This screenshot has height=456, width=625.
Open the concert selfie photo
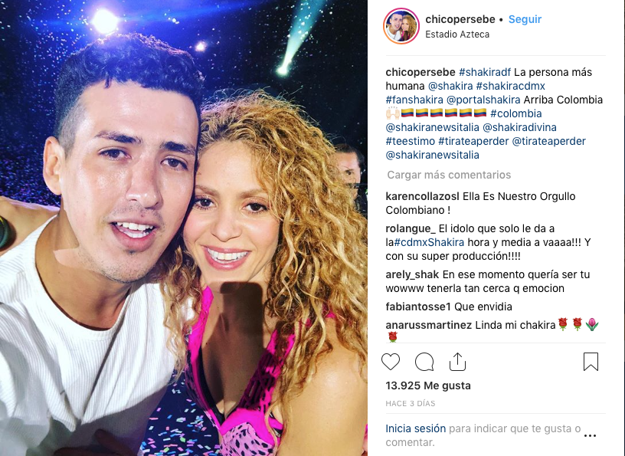(x=184, y=228)
